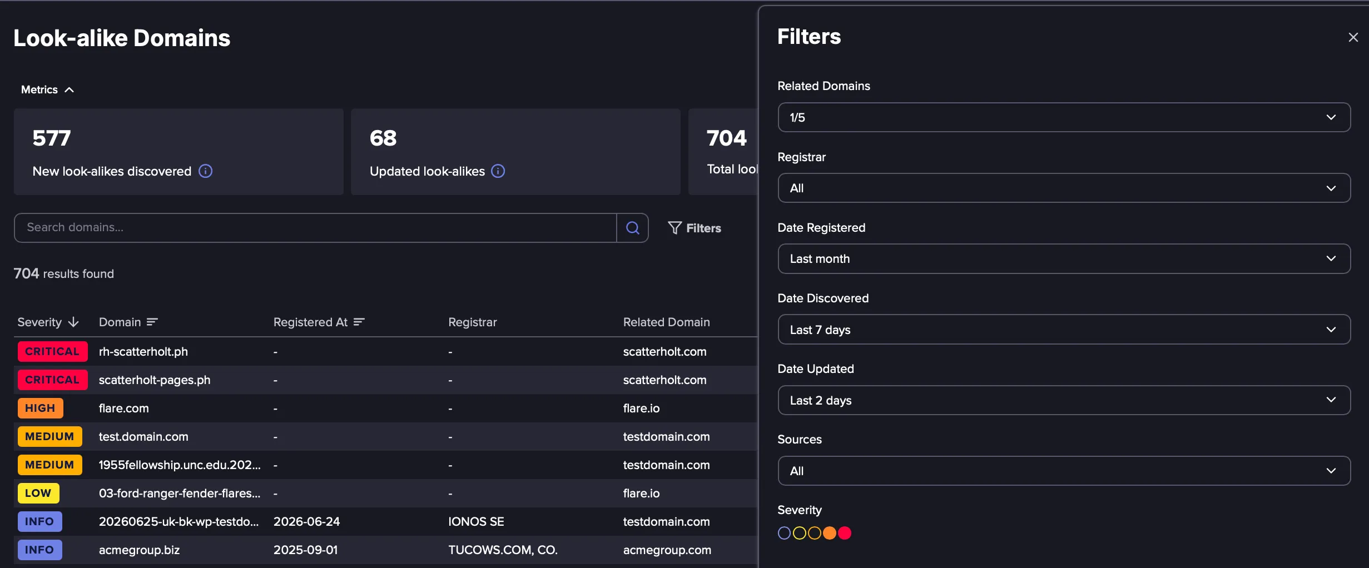Select the 68 Updated look-alikes metric card

(515, 152)
